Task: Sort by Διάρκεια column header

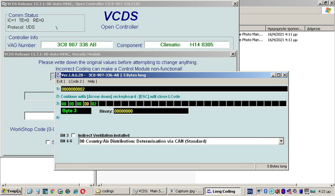Action: [x=320, y=28]
